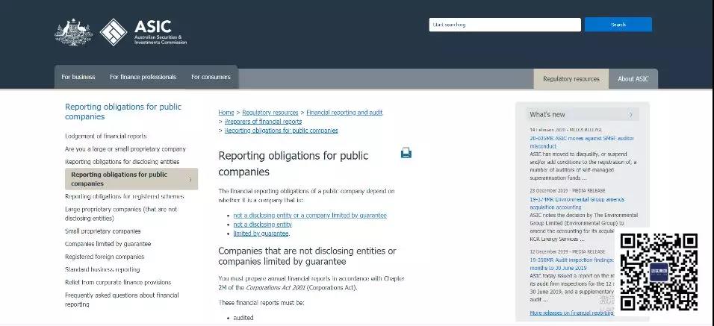Expand the What's new panel arrow

tap(631, 115)
